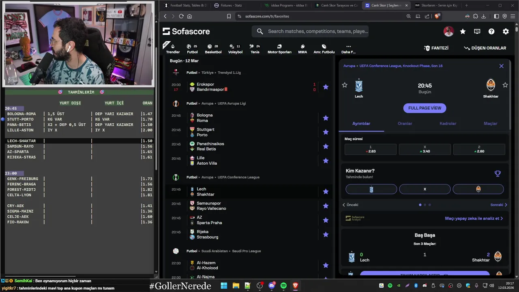This screenshot has height=292, width=519.
Task: Open UEFA Conference League Knockout Phase link
Action: click(x=401, y=66)
